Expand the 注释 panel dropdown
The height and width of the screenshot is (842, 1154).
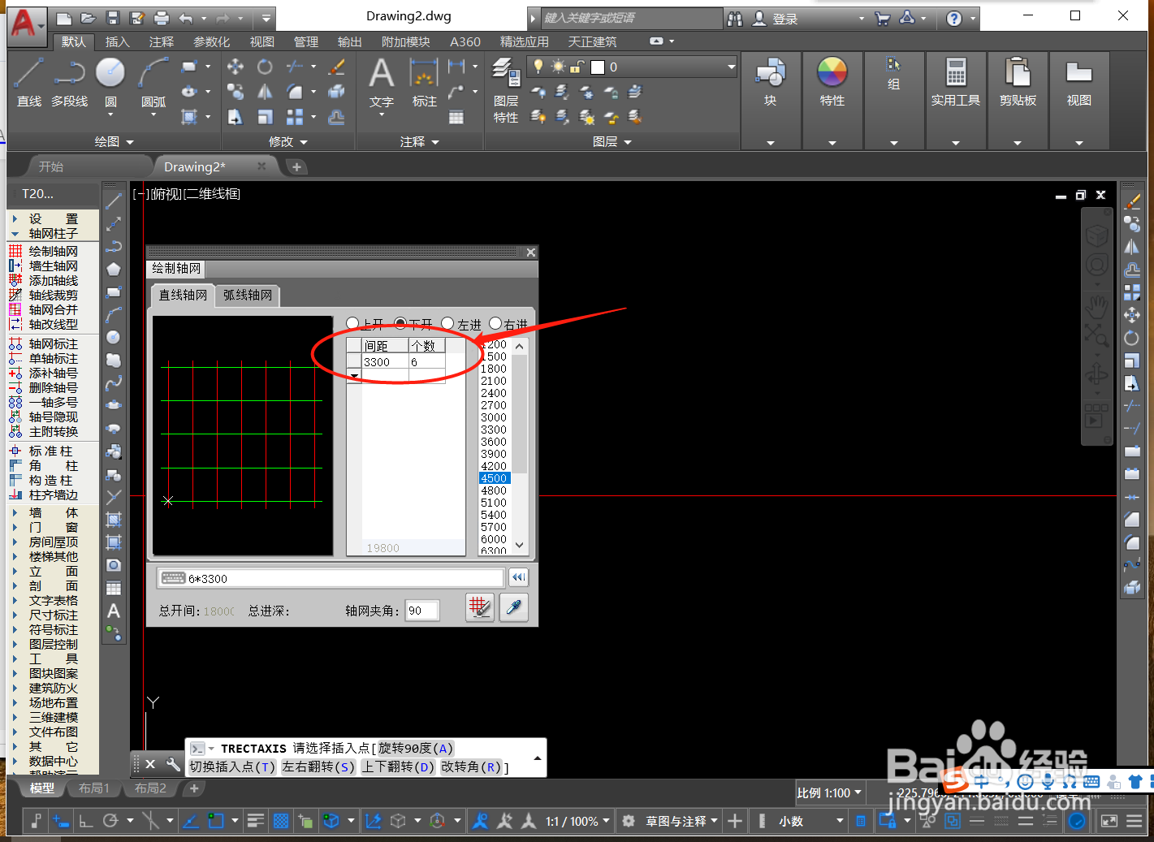click(420, 141)
